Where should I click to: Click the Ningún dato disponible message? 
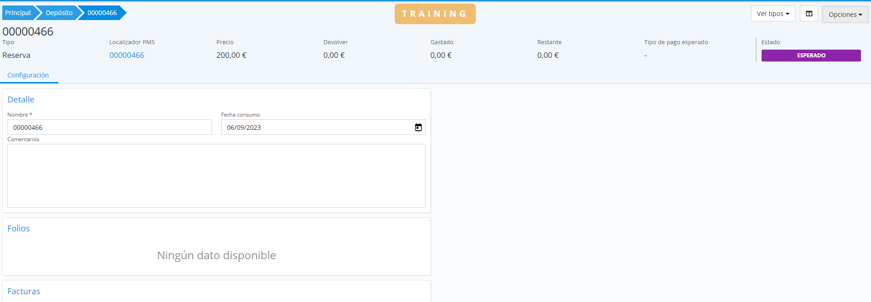point(216,256)
